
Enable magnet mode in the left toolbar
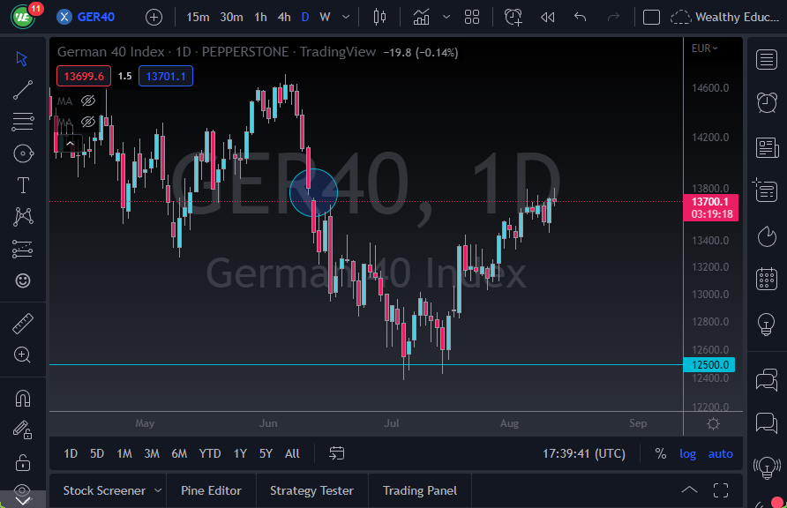click(23, 398)
